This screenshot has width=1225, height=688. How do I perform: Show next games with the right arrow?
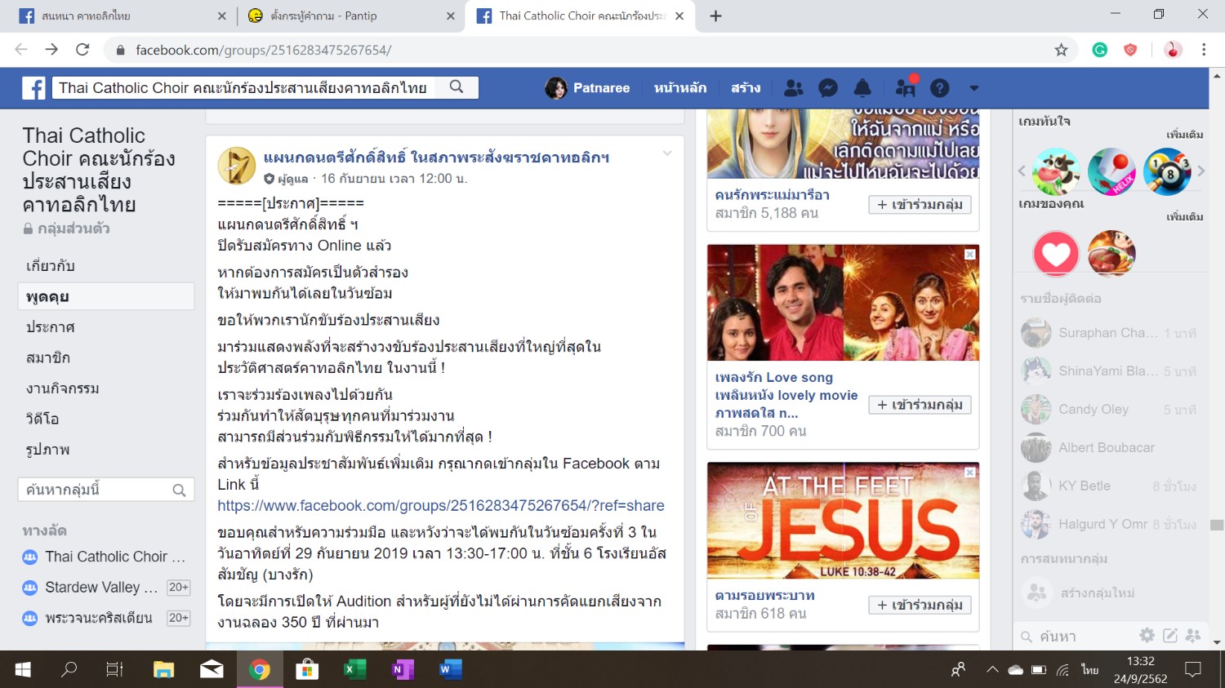click(1200, 171)
